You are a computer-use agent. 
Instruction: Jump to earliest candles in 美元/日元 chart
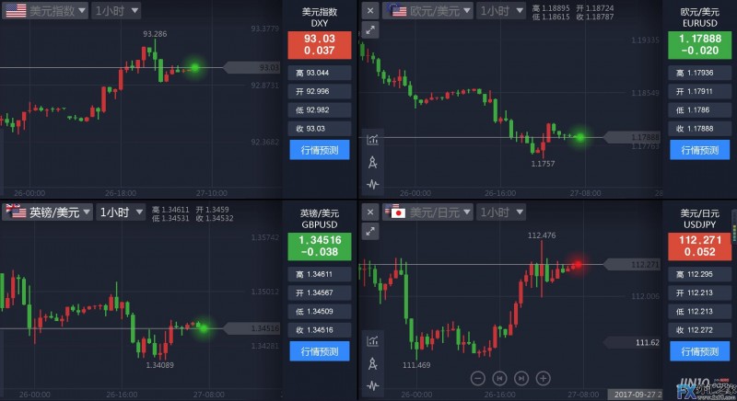499,377
